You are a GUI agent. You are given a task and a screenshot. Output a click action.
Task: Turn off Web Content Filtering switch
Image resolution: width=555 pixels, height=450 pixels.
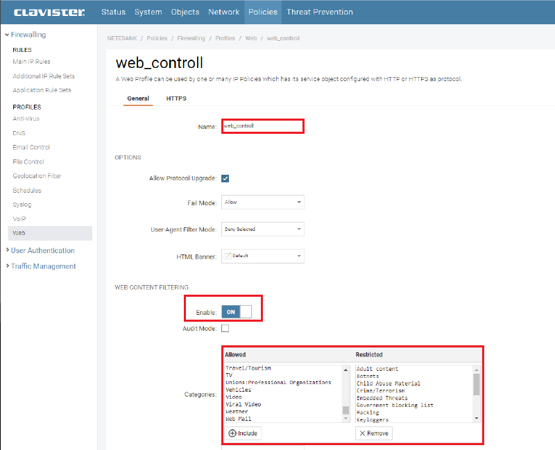(x=237, y=312)
